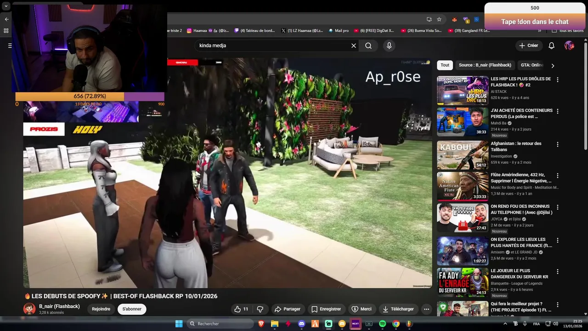
Task: Open 'Buena Vista So...' bookmark
Action: [421, 31]
